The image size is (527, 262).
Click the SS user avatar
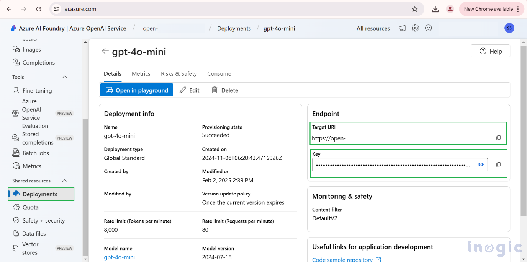(x=509, y=28)
